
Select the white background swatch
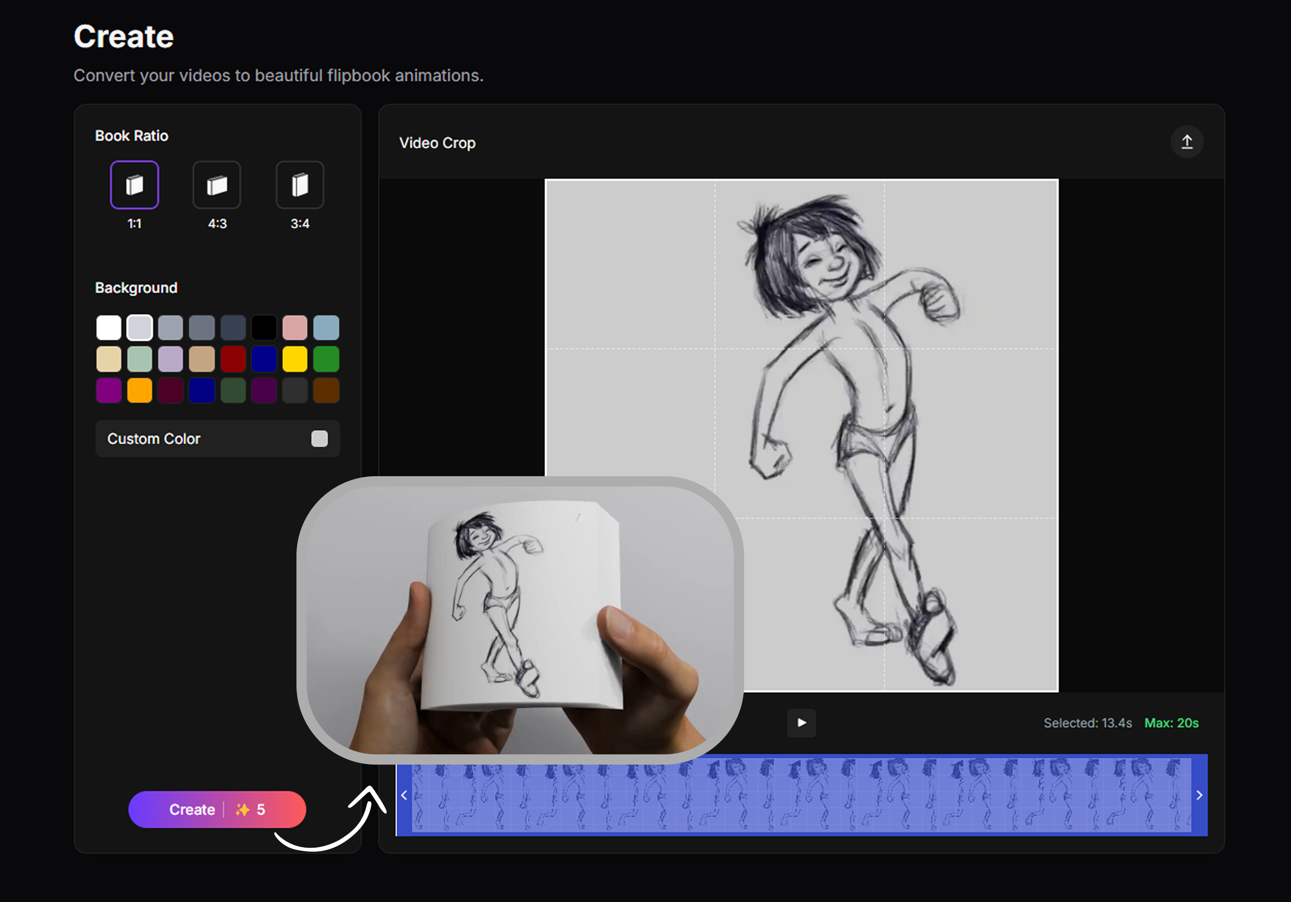[109, 328]
